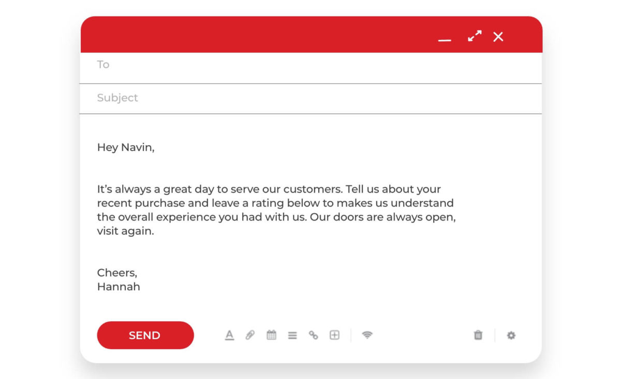Image resolution: width=621 pixels, height=379 pixels.
Task: Close the compose window with X
Action: (498, 37)
